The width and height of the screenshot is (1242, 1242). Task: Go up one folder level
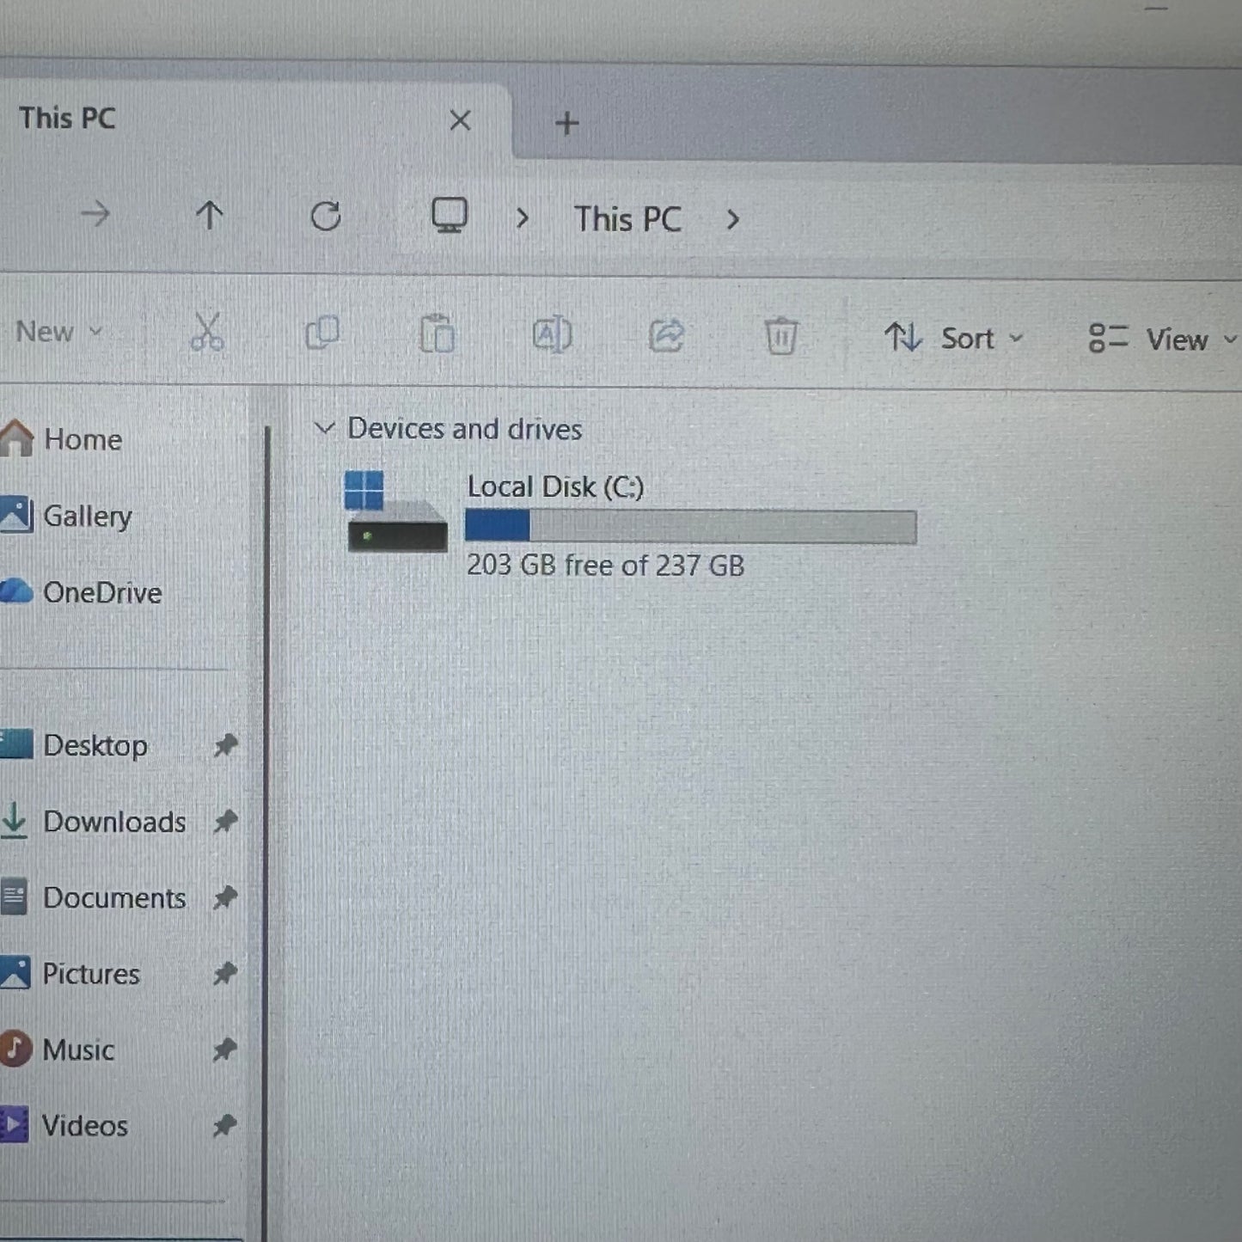[209, 215]
